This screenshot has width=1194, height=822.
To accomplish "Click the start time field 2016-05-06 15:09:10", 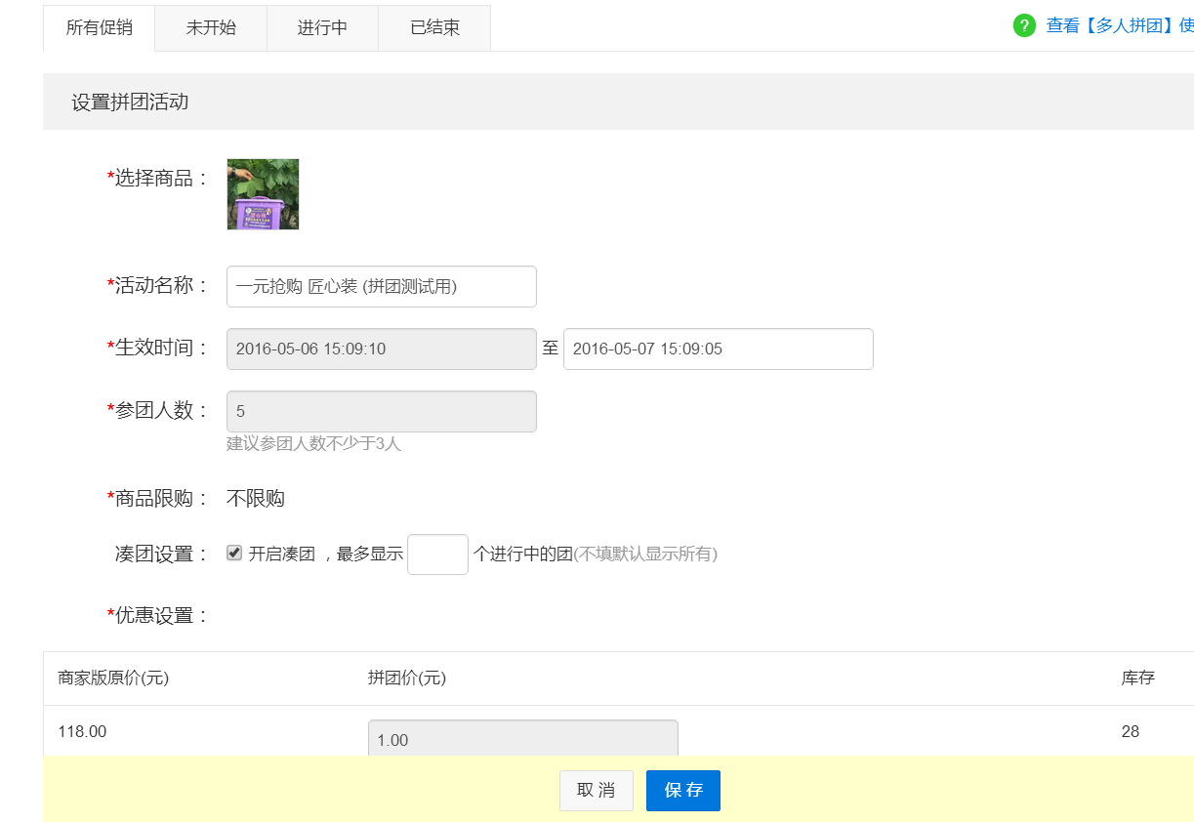I will 382,349.
